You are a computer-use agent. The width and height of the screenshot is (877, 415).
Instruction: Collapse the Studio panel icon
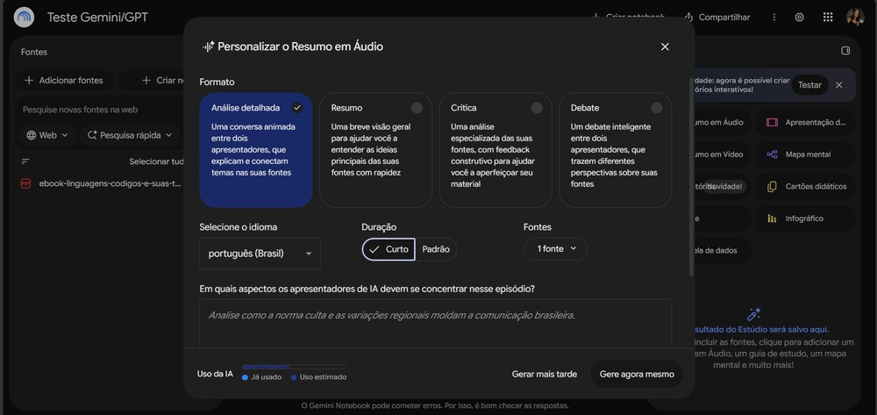[x=845, y=51]
